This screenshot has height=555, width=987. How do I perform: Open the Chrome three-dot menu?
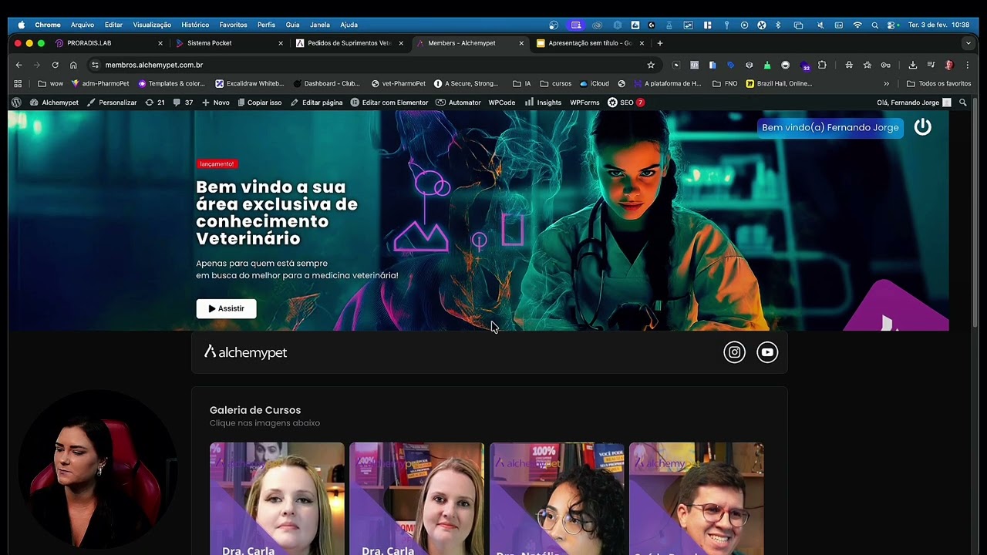coord(967,65)
